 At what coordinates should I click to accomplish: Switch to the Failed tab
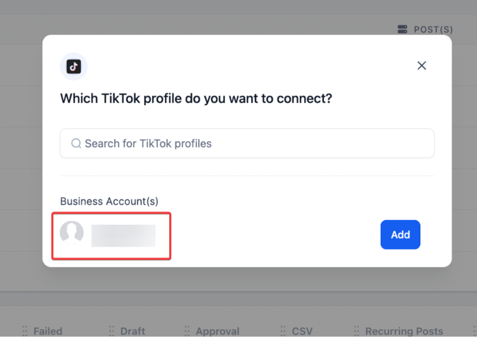(x=48, y=331)
